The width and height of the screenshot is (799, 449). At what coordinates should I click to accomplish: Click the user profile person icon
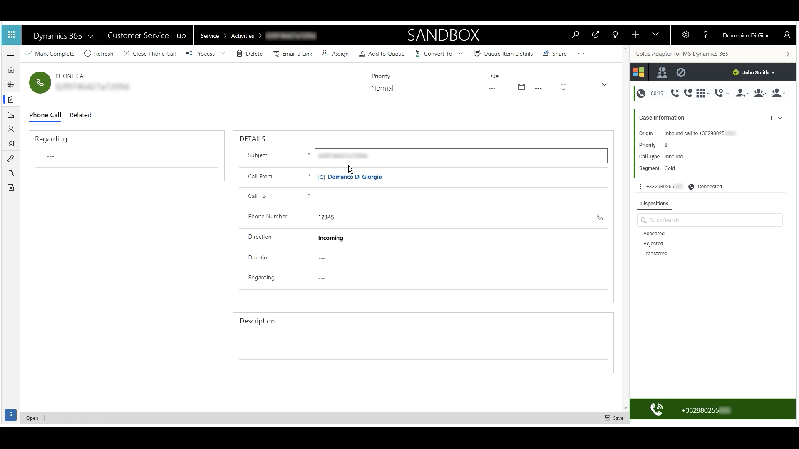787,35
